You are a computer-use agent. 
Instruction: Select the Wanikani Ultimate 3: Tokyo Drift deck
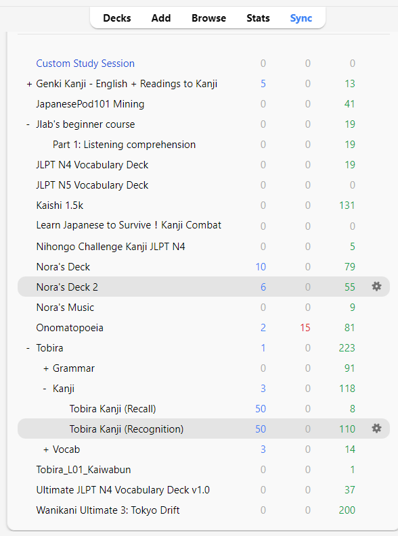[108, 510]
